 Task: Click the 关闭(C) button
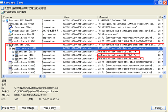159,108
